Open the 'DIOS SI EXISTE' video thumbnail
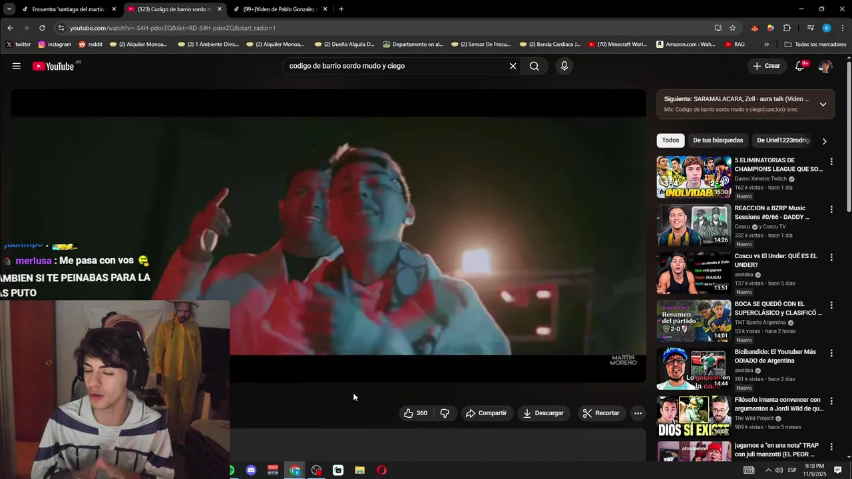This screenshot has width=852, height=479. pos(694,416)
